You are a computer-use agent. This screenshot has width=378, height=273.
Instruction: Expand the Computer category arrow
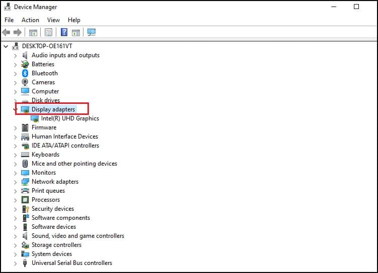pos(16,92)
